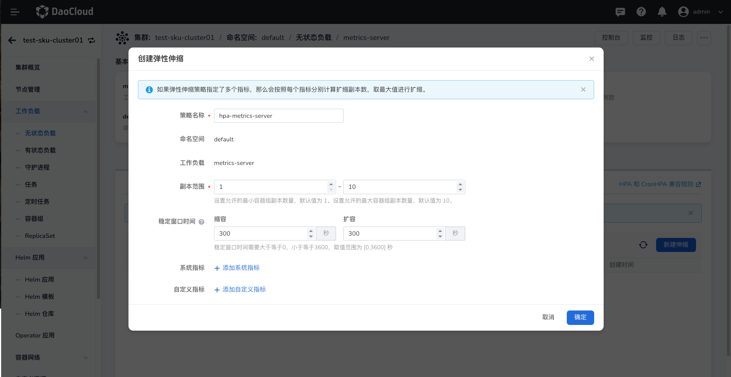Click the hamburger menu icon
731x377 pixels.
point(15,12)
